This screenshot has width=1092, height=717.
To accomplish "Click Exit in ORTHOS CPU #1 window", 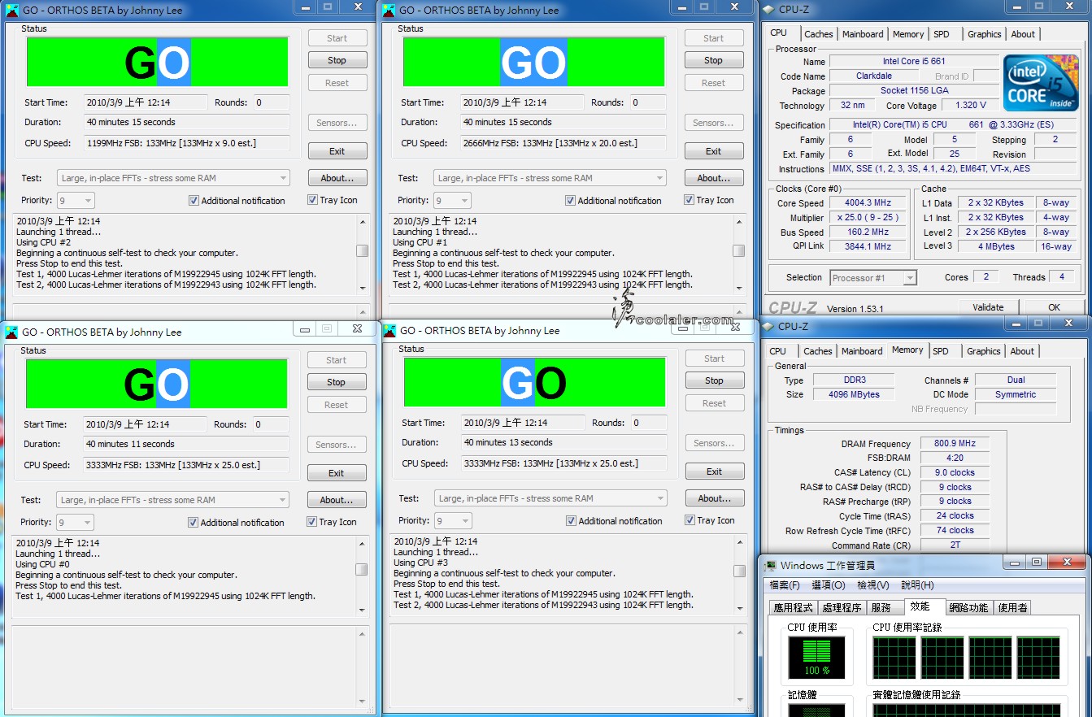I will 714,151.
